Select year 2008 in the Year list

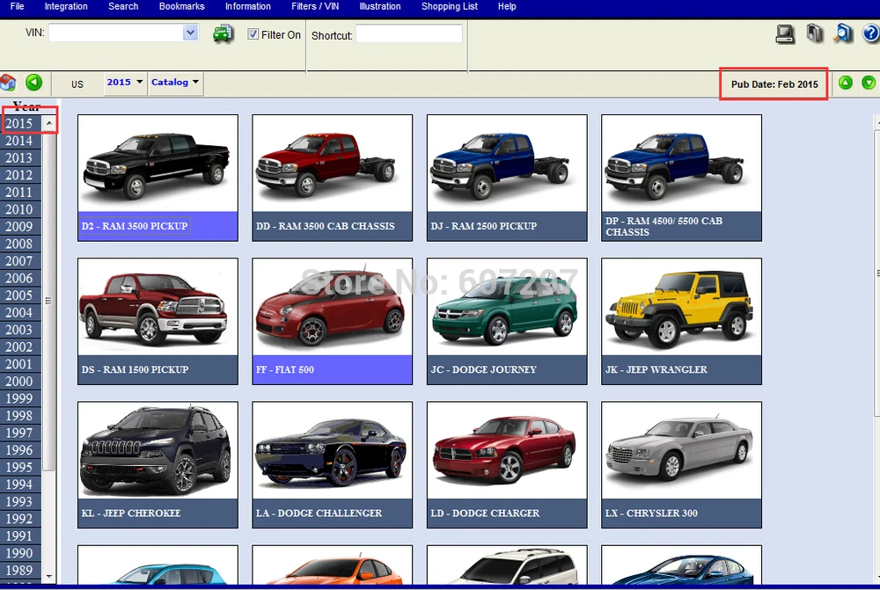click(x=19, y=244)
